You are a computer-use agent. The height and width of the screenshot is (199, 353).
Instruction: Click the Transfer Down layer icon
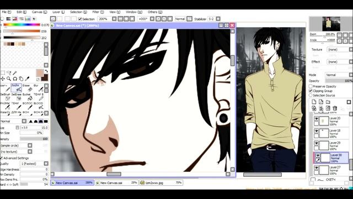[x=314, y=108]
